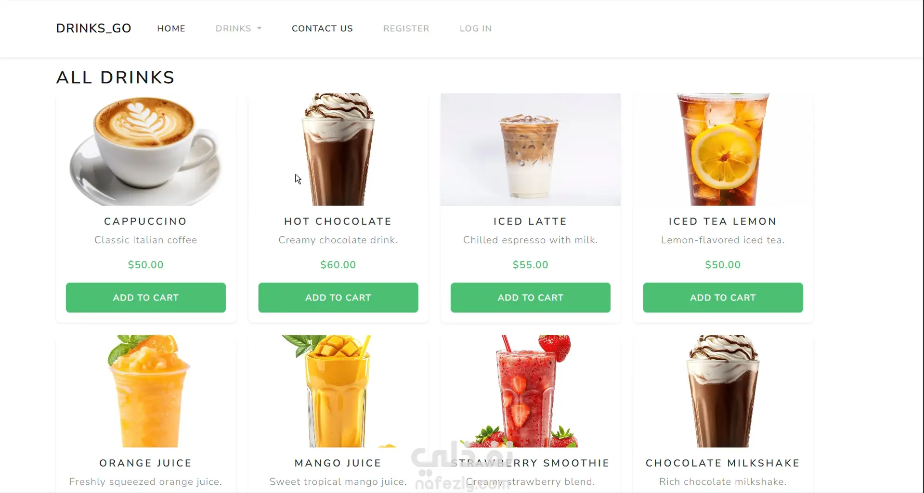Add Iced Tea Lemon to cart

click(x=723, y=298)
